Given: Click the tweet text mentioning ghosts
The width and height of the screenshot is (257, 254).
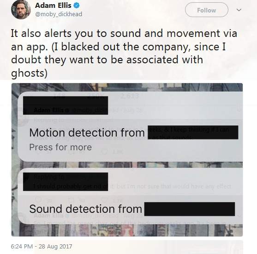Looking at the screenshot, I should (124, 53).
